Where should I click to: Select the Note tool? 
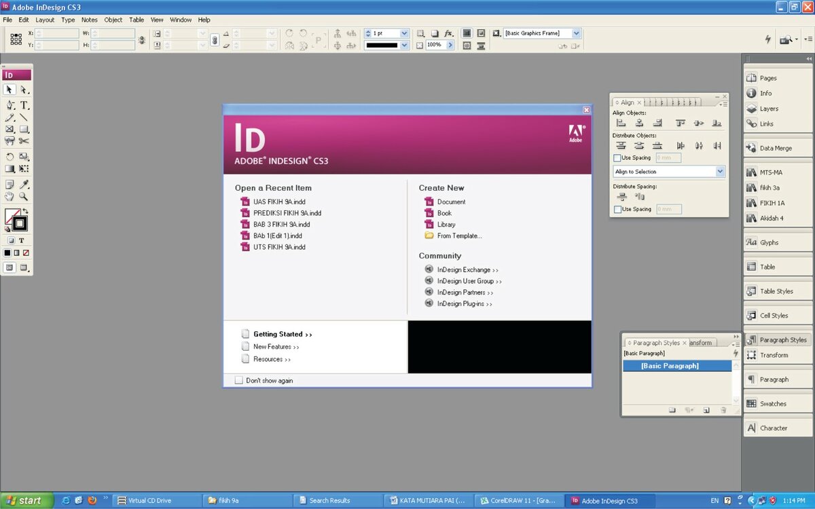click(x=10, y=185)
